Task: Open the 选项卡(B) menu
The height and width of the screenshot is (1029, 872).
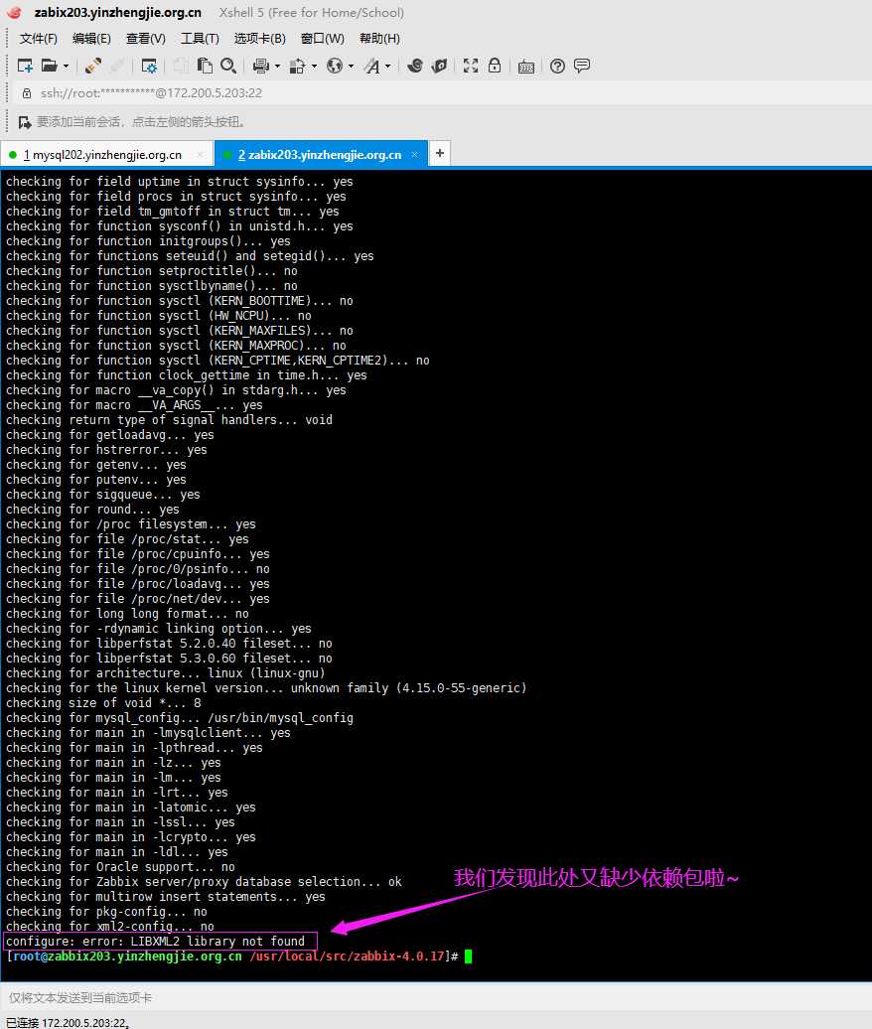Action: [260, 39]
